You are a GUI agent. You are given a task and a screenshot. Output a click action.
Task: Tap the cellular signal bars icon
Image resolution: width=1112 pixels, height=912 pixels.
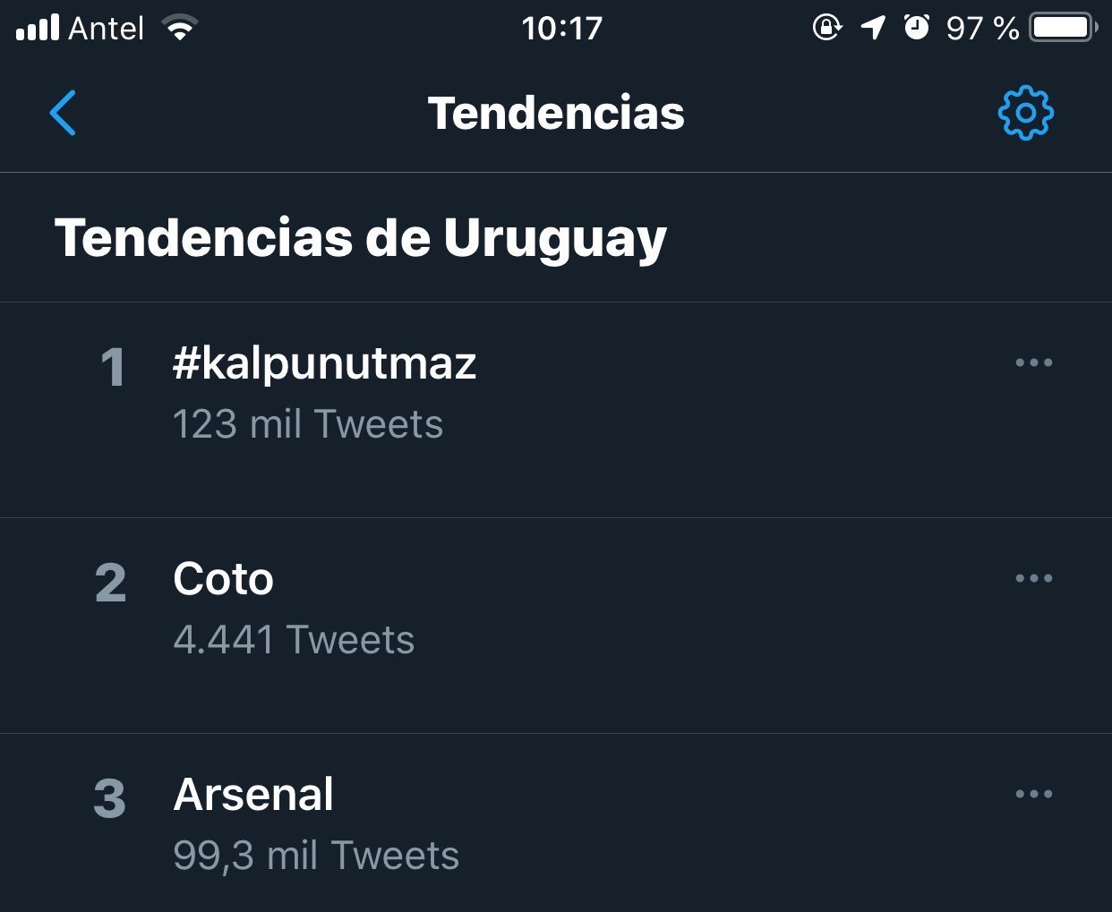pyautogui.click(x=38, y=29)
